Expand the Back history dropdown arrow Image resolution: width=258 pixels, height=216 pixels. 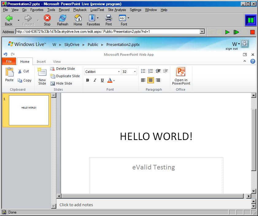pos(18,20)
